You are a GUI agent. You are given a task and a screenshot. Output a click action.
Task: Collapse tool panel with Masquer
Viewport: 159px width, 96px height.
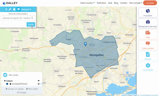pyautogui.click(x=26, y=10)
